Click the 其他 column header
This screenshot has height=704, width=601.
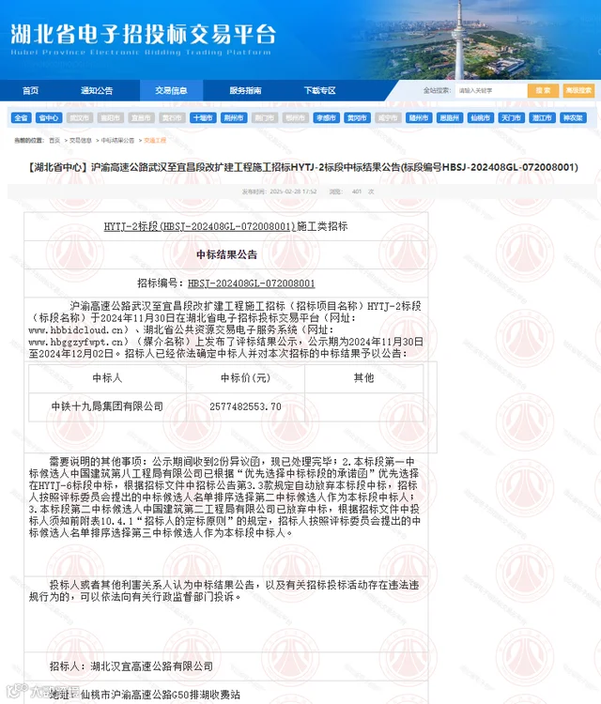363,378
